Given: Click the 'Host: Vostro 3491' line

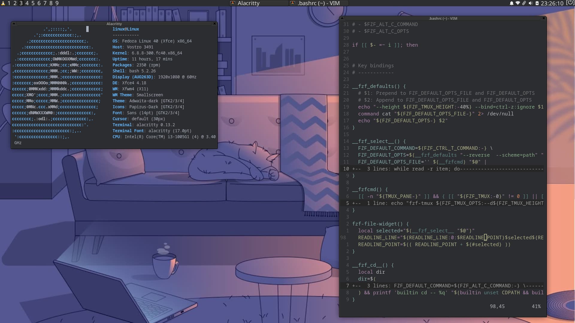Looking at the screenshot, I should click(x=133, y=47).
